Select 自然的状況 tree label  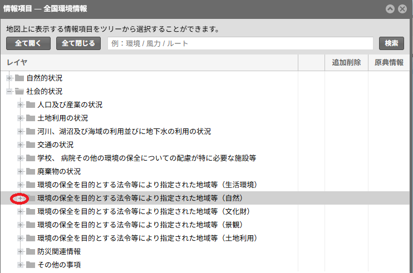45,78
